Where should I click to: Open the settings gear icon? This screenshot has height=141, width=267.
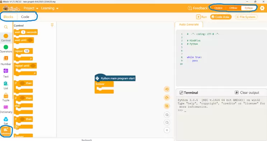[262, 8]
